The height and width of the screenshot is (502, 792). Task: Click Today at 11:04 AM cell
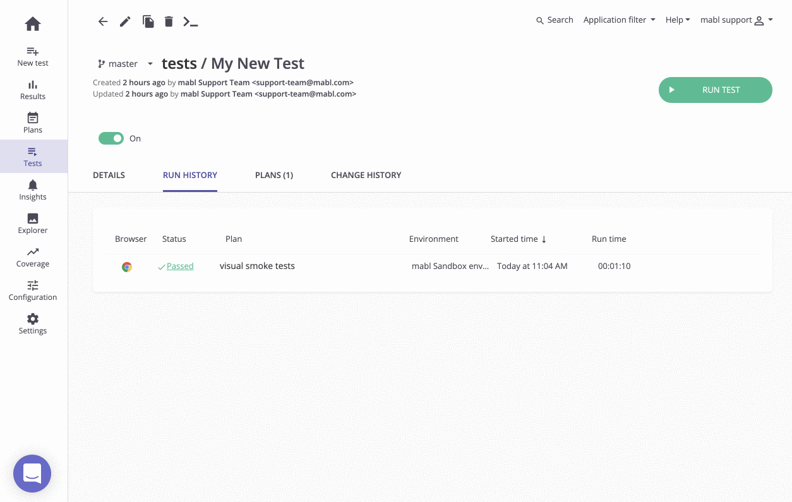click(x=532, y=266)
